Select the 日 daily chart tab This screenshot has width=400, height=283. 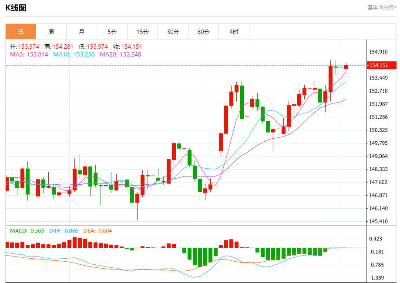coord(20,32)
